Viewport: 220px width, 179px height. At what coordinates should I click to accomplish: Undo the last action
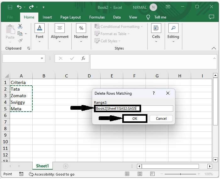pyautogui.click(x=19, y=7)
